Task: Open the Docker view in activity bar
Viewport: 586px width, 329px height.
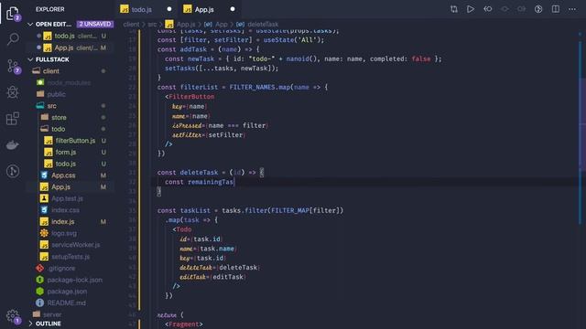Action: (13, 145)
